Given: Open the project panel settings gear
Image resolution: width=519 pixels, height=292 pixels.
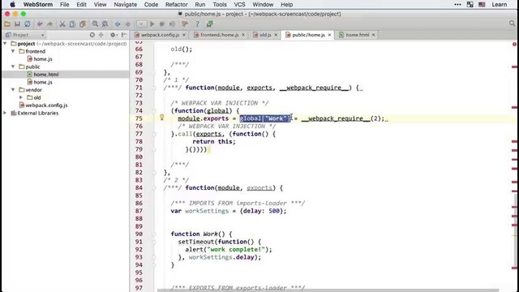Looking at the screenshot, I should point(114,35).
